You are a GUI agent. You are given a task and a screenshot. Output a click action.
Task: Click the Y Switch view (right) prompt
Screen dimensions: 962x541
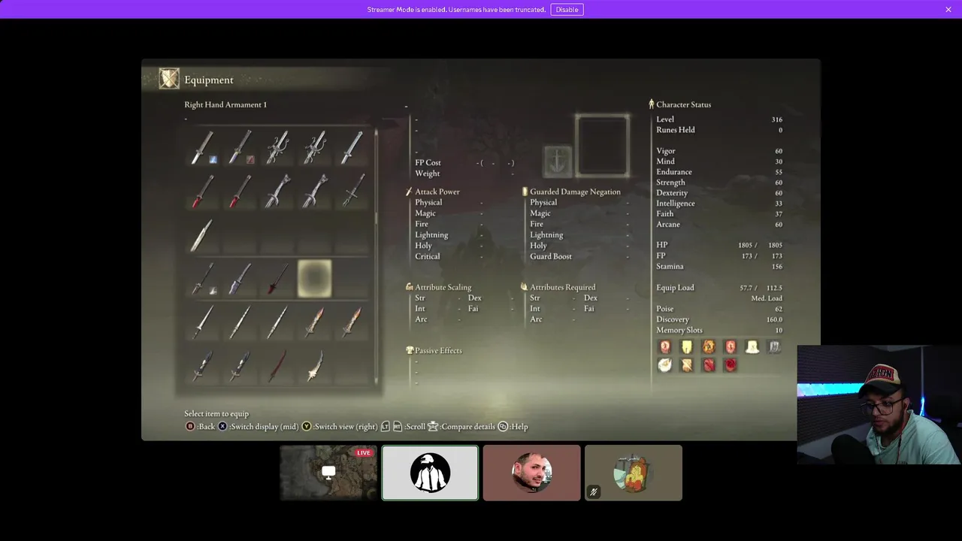click(340, 426)
